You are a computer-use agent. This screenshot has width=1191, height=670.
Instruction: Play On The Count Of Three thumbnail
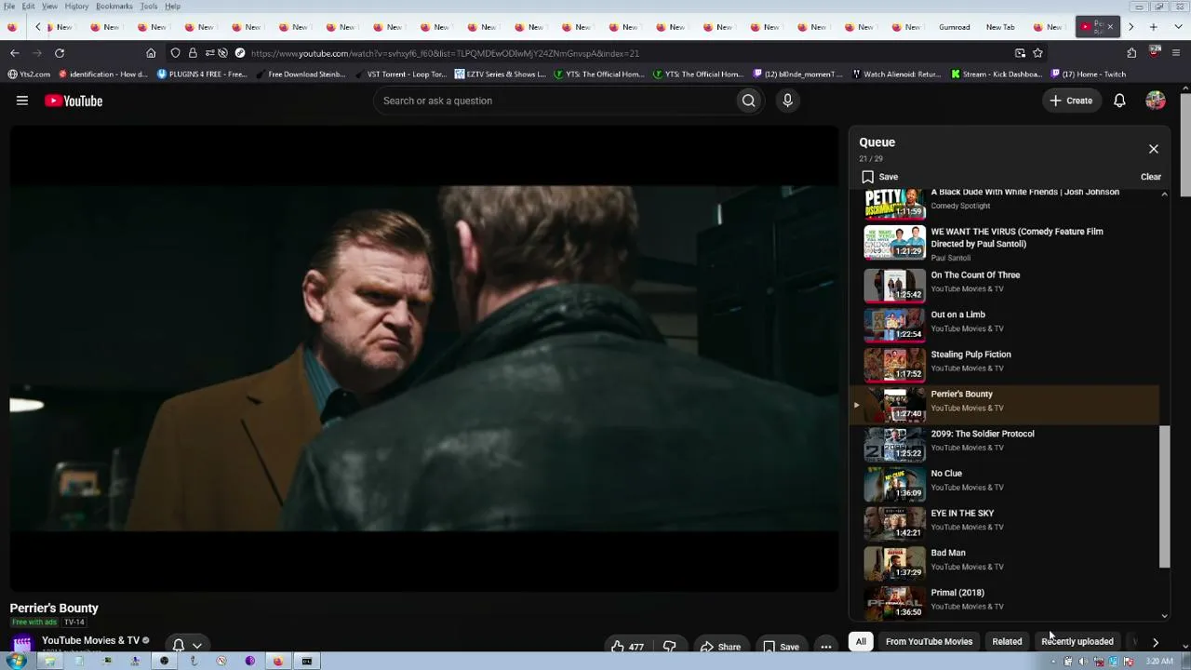click(x=894, y=286)
